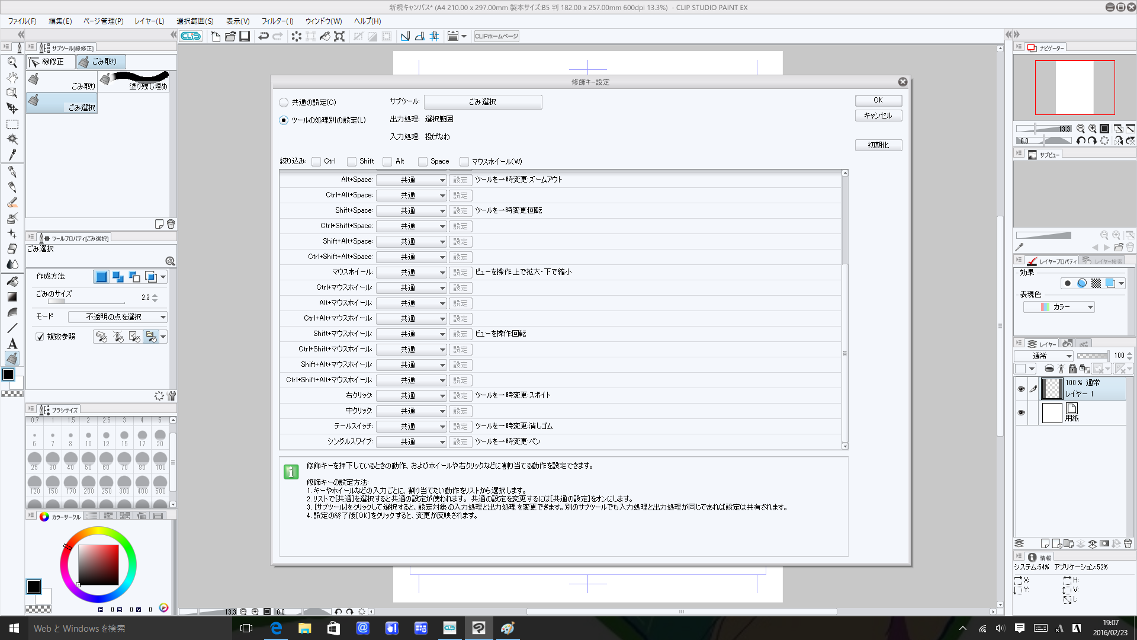
Task: Select the rectangular selection marquee tool
Action: coord(12,124)
